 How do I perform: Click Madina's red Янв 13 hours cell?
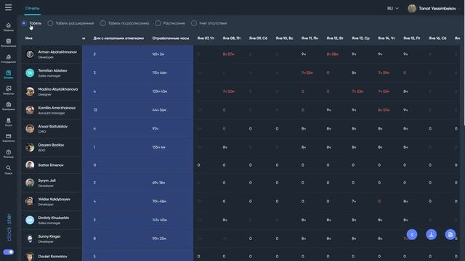tap(357, 91)
